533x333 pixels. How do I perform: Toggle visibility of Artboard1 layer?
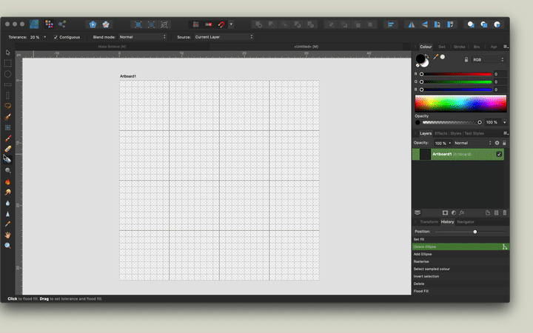[499, 154]
